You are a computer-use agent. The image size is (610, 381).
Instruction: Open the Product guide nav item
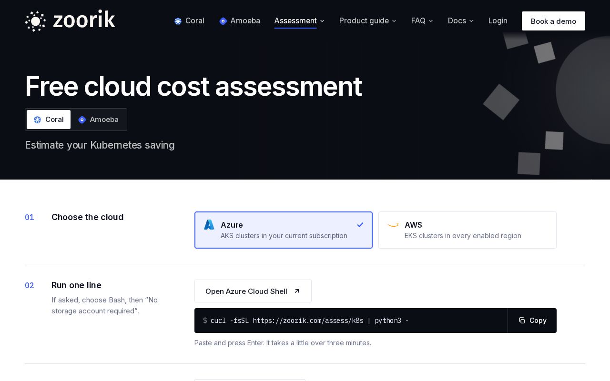tap(364, 21)
